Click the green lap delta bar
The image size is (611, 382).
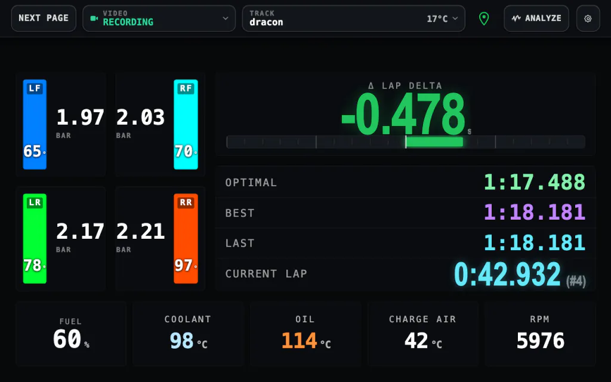pos(434,142)
